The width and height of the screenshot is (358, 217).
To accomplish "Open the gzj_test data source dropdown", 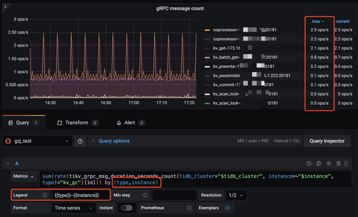I will click(x=37, y=141).
